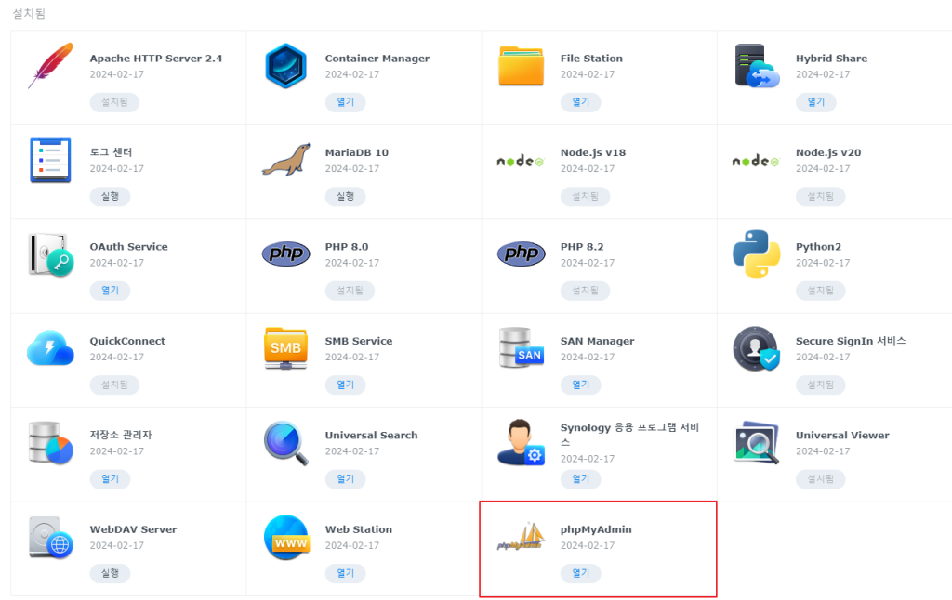Click the SAN Manager database icon
The height and width of the screenshot is (600, 952).
(x=521, y=348)
